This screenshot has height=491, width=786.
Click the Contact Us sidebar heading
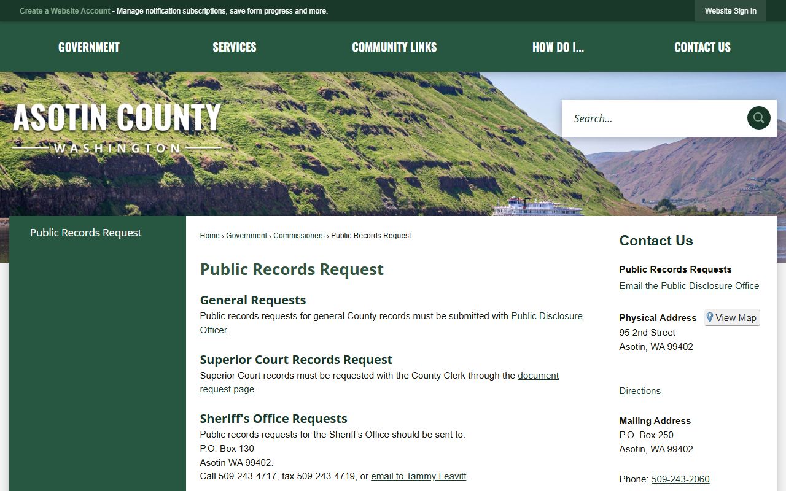656,241
